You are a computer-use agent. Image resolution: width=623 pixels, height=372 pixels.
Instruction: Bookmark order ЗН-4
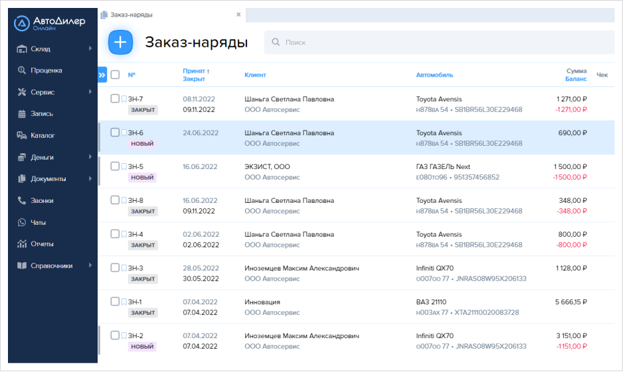click(124, 234)
